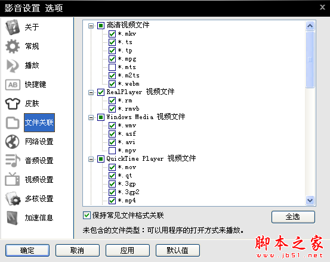Uncheck the *.avi file type
The image size is (330, 262).
coord(112,142)
